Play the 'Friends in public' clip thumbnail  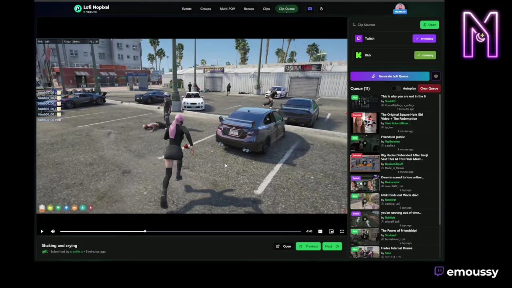pyautogui.click(x=365, y=143)
